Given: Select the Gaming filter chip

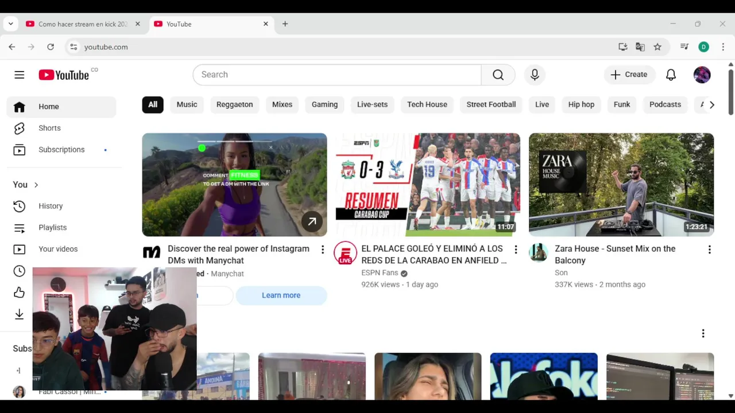Looking at the screenshot, I should pos(324,104).
